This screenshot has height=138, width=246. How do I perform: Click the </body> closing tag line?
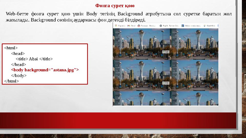[19, 76]
